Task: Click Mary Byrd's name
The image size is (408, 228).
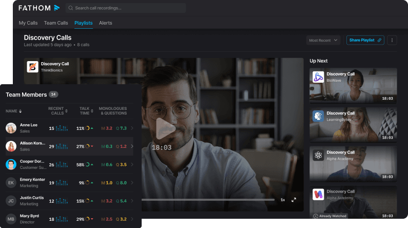Action: [29, 216]
